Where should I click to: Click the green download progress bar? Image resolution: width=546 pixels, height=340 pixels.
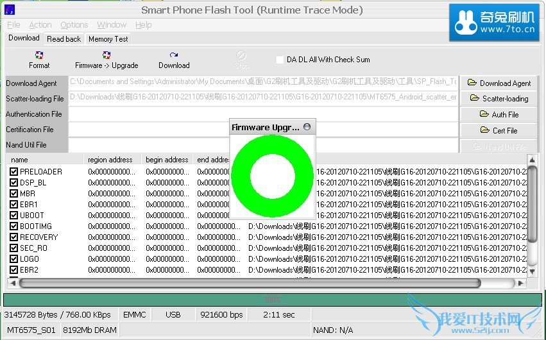[x=272, y=300]
